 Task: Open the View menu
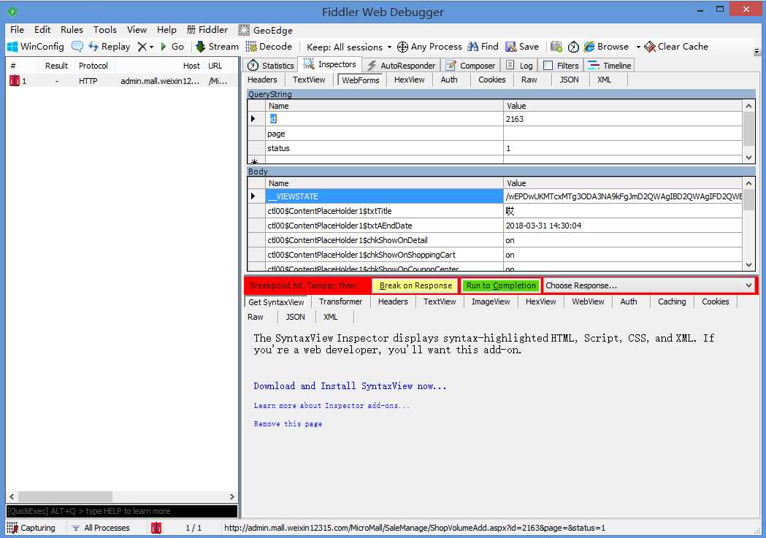point(137,30)
